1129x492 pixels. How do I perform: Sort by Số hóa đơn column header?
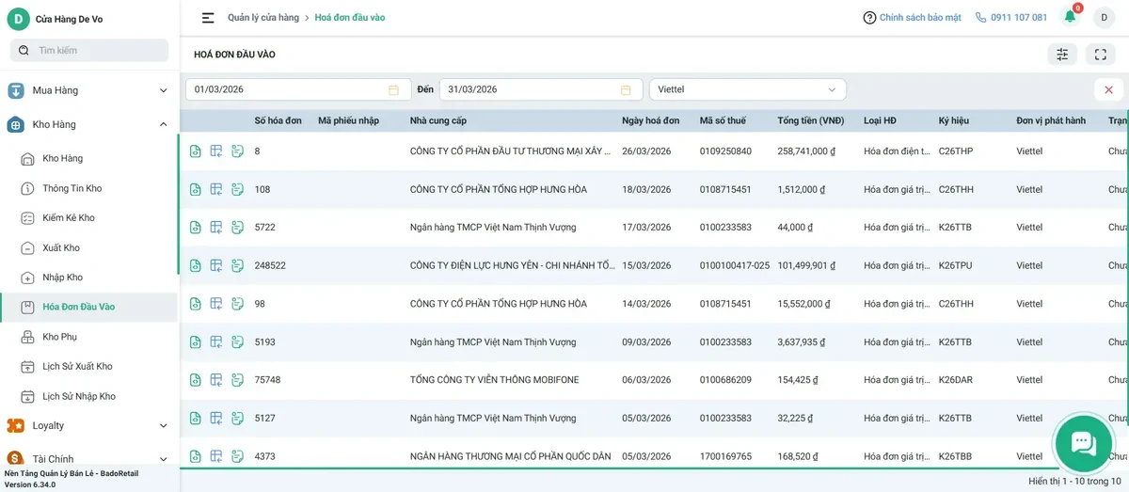[278, 120]
